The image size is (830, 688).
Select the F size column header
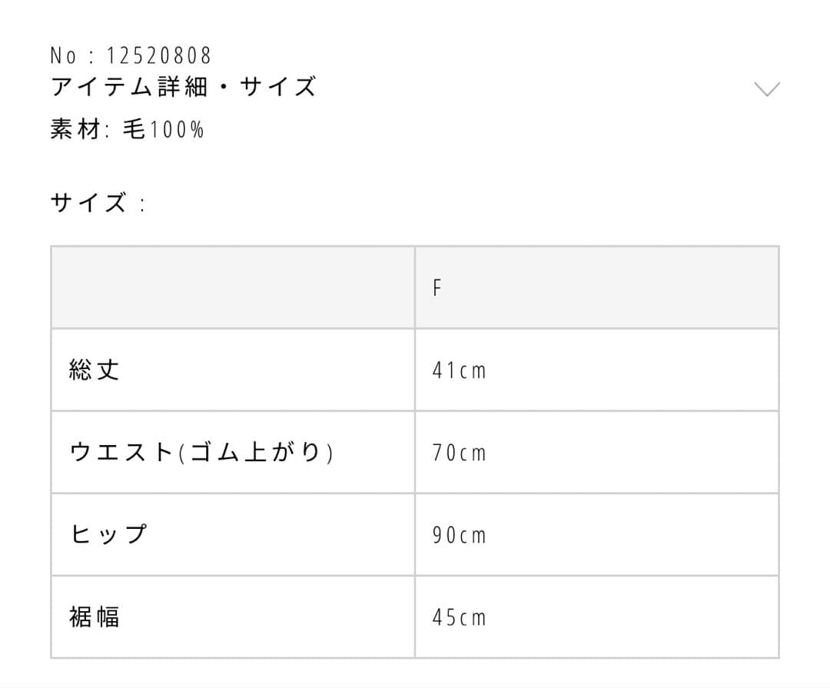point(437,288)
